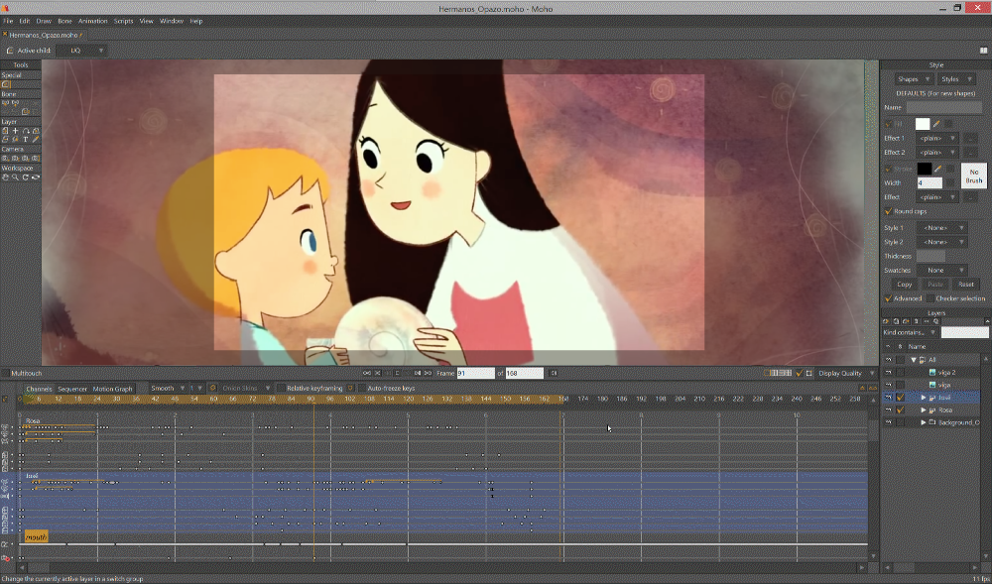The width and height of the screenshot is (992, 584).
Task: Enable Relative keyframing in the timeline
Action: [281, 388]
